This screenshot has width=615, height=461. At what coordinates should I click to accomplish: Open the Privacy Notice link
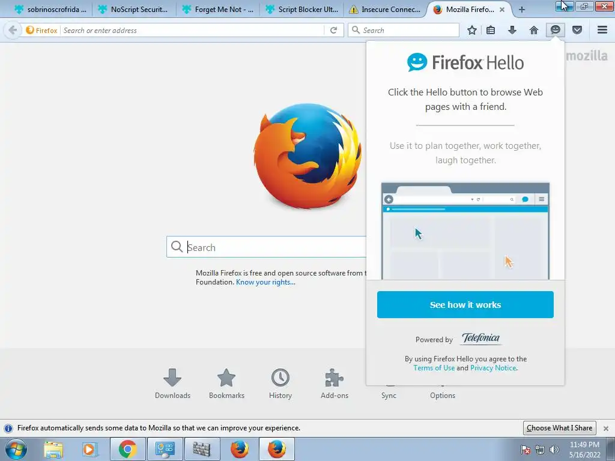click(x=493, y=368)
